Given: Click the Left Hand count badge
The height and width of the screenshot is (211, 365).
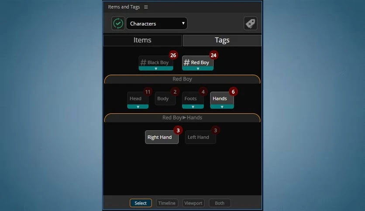Looking at the screenshot, I should click(x=215, y=130).
